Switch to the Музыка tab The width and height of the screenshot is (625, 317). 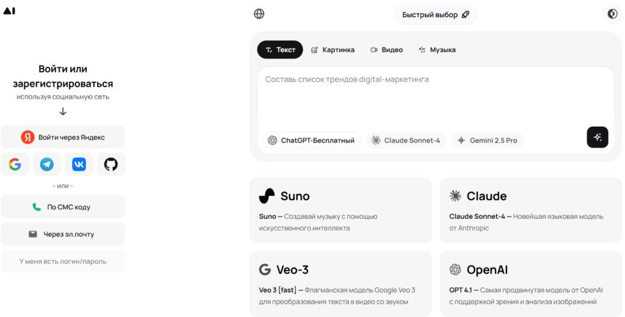pos(437,50)
